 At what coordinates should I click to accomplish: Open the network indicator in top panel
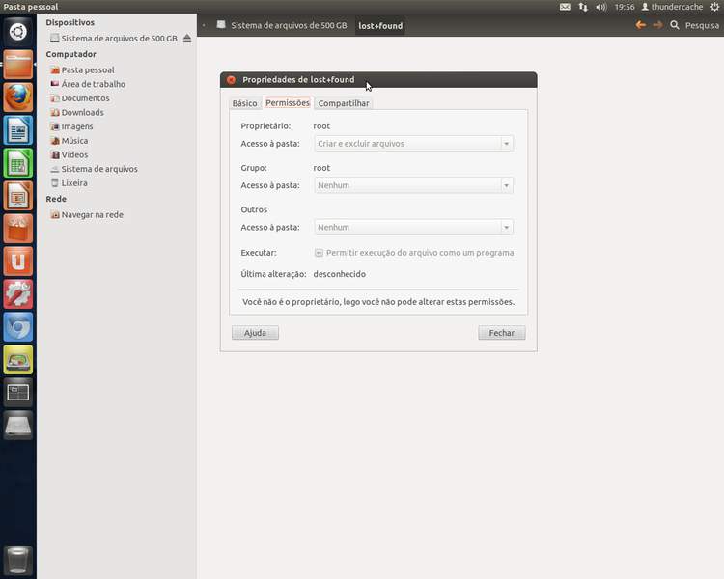(x=583, y=7)
